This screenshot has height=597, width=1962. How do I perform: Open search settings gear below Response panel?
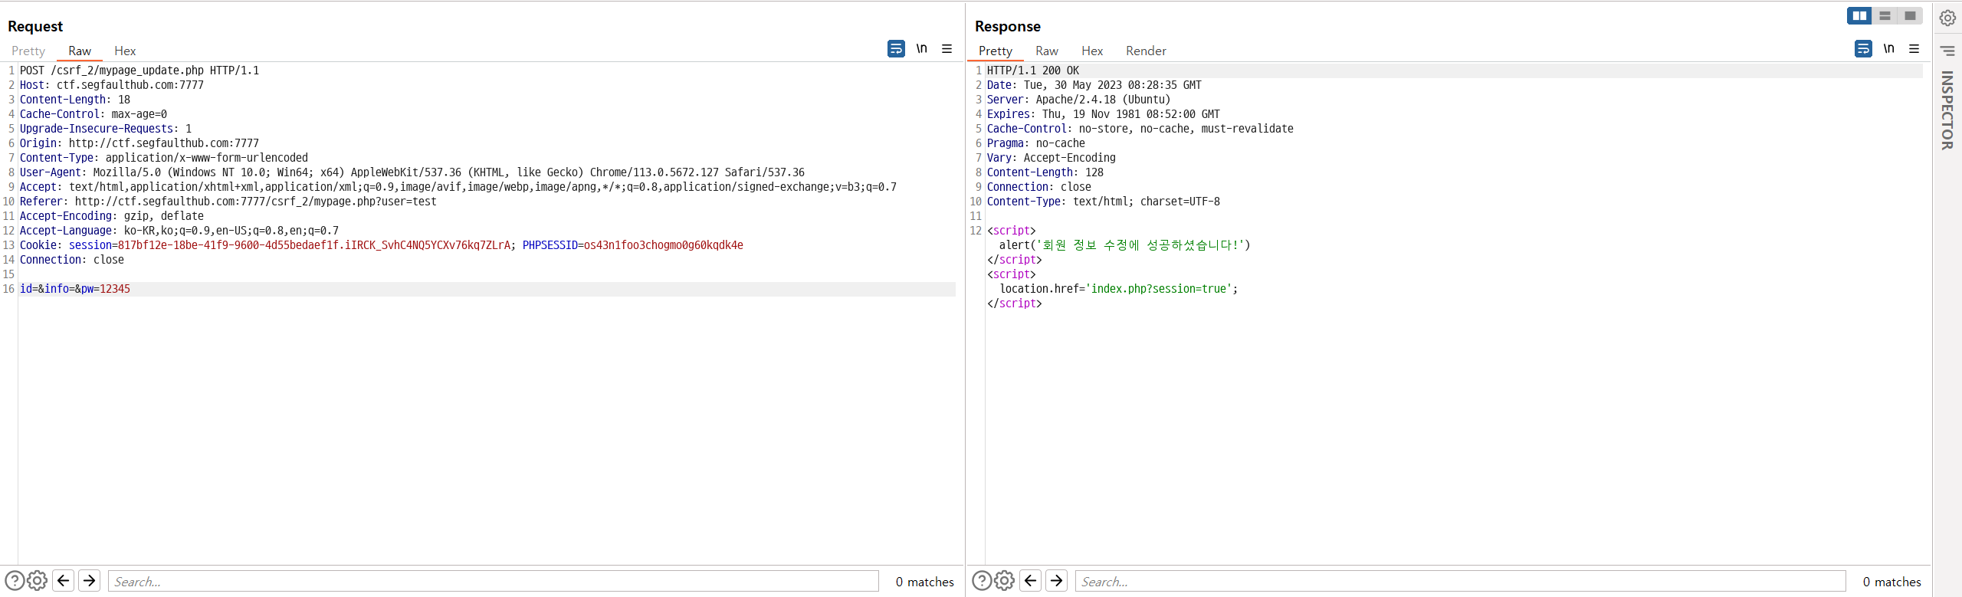tap(1005, 581)
